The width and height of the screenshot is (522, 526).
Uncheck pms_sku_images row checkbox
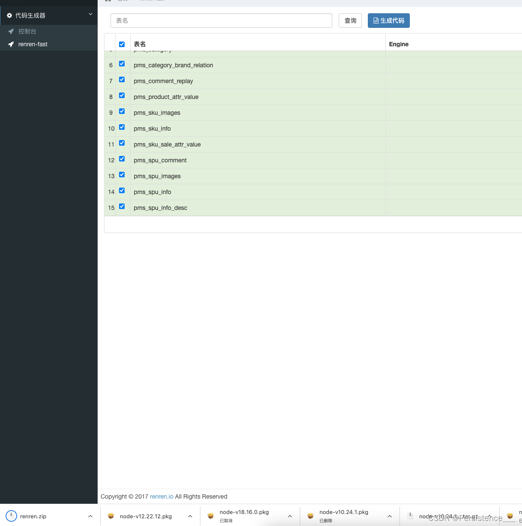(122, 111)
